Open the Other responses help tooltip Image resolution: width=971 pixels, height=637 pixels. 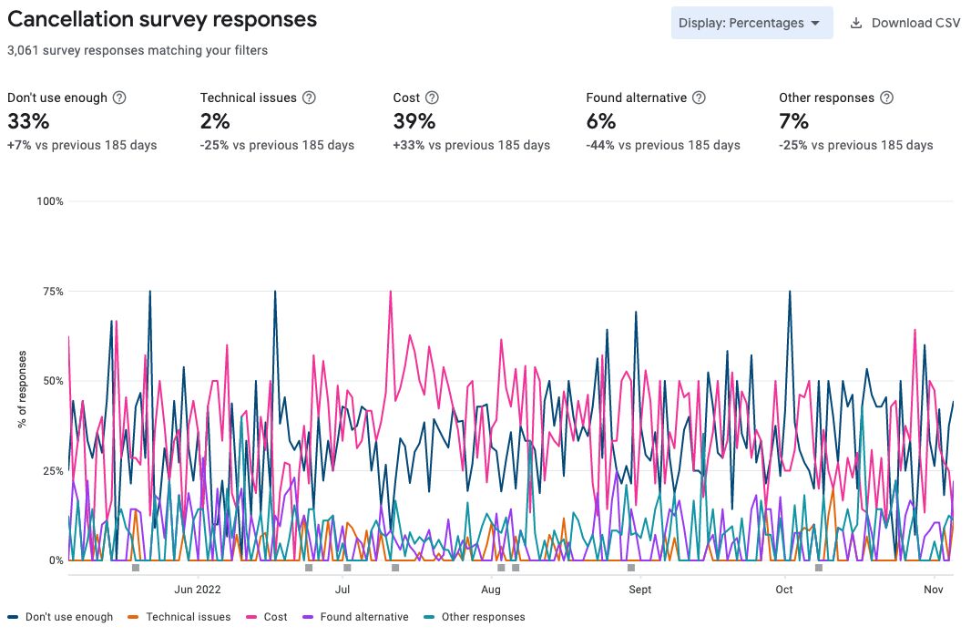click(x=884, y=98)
